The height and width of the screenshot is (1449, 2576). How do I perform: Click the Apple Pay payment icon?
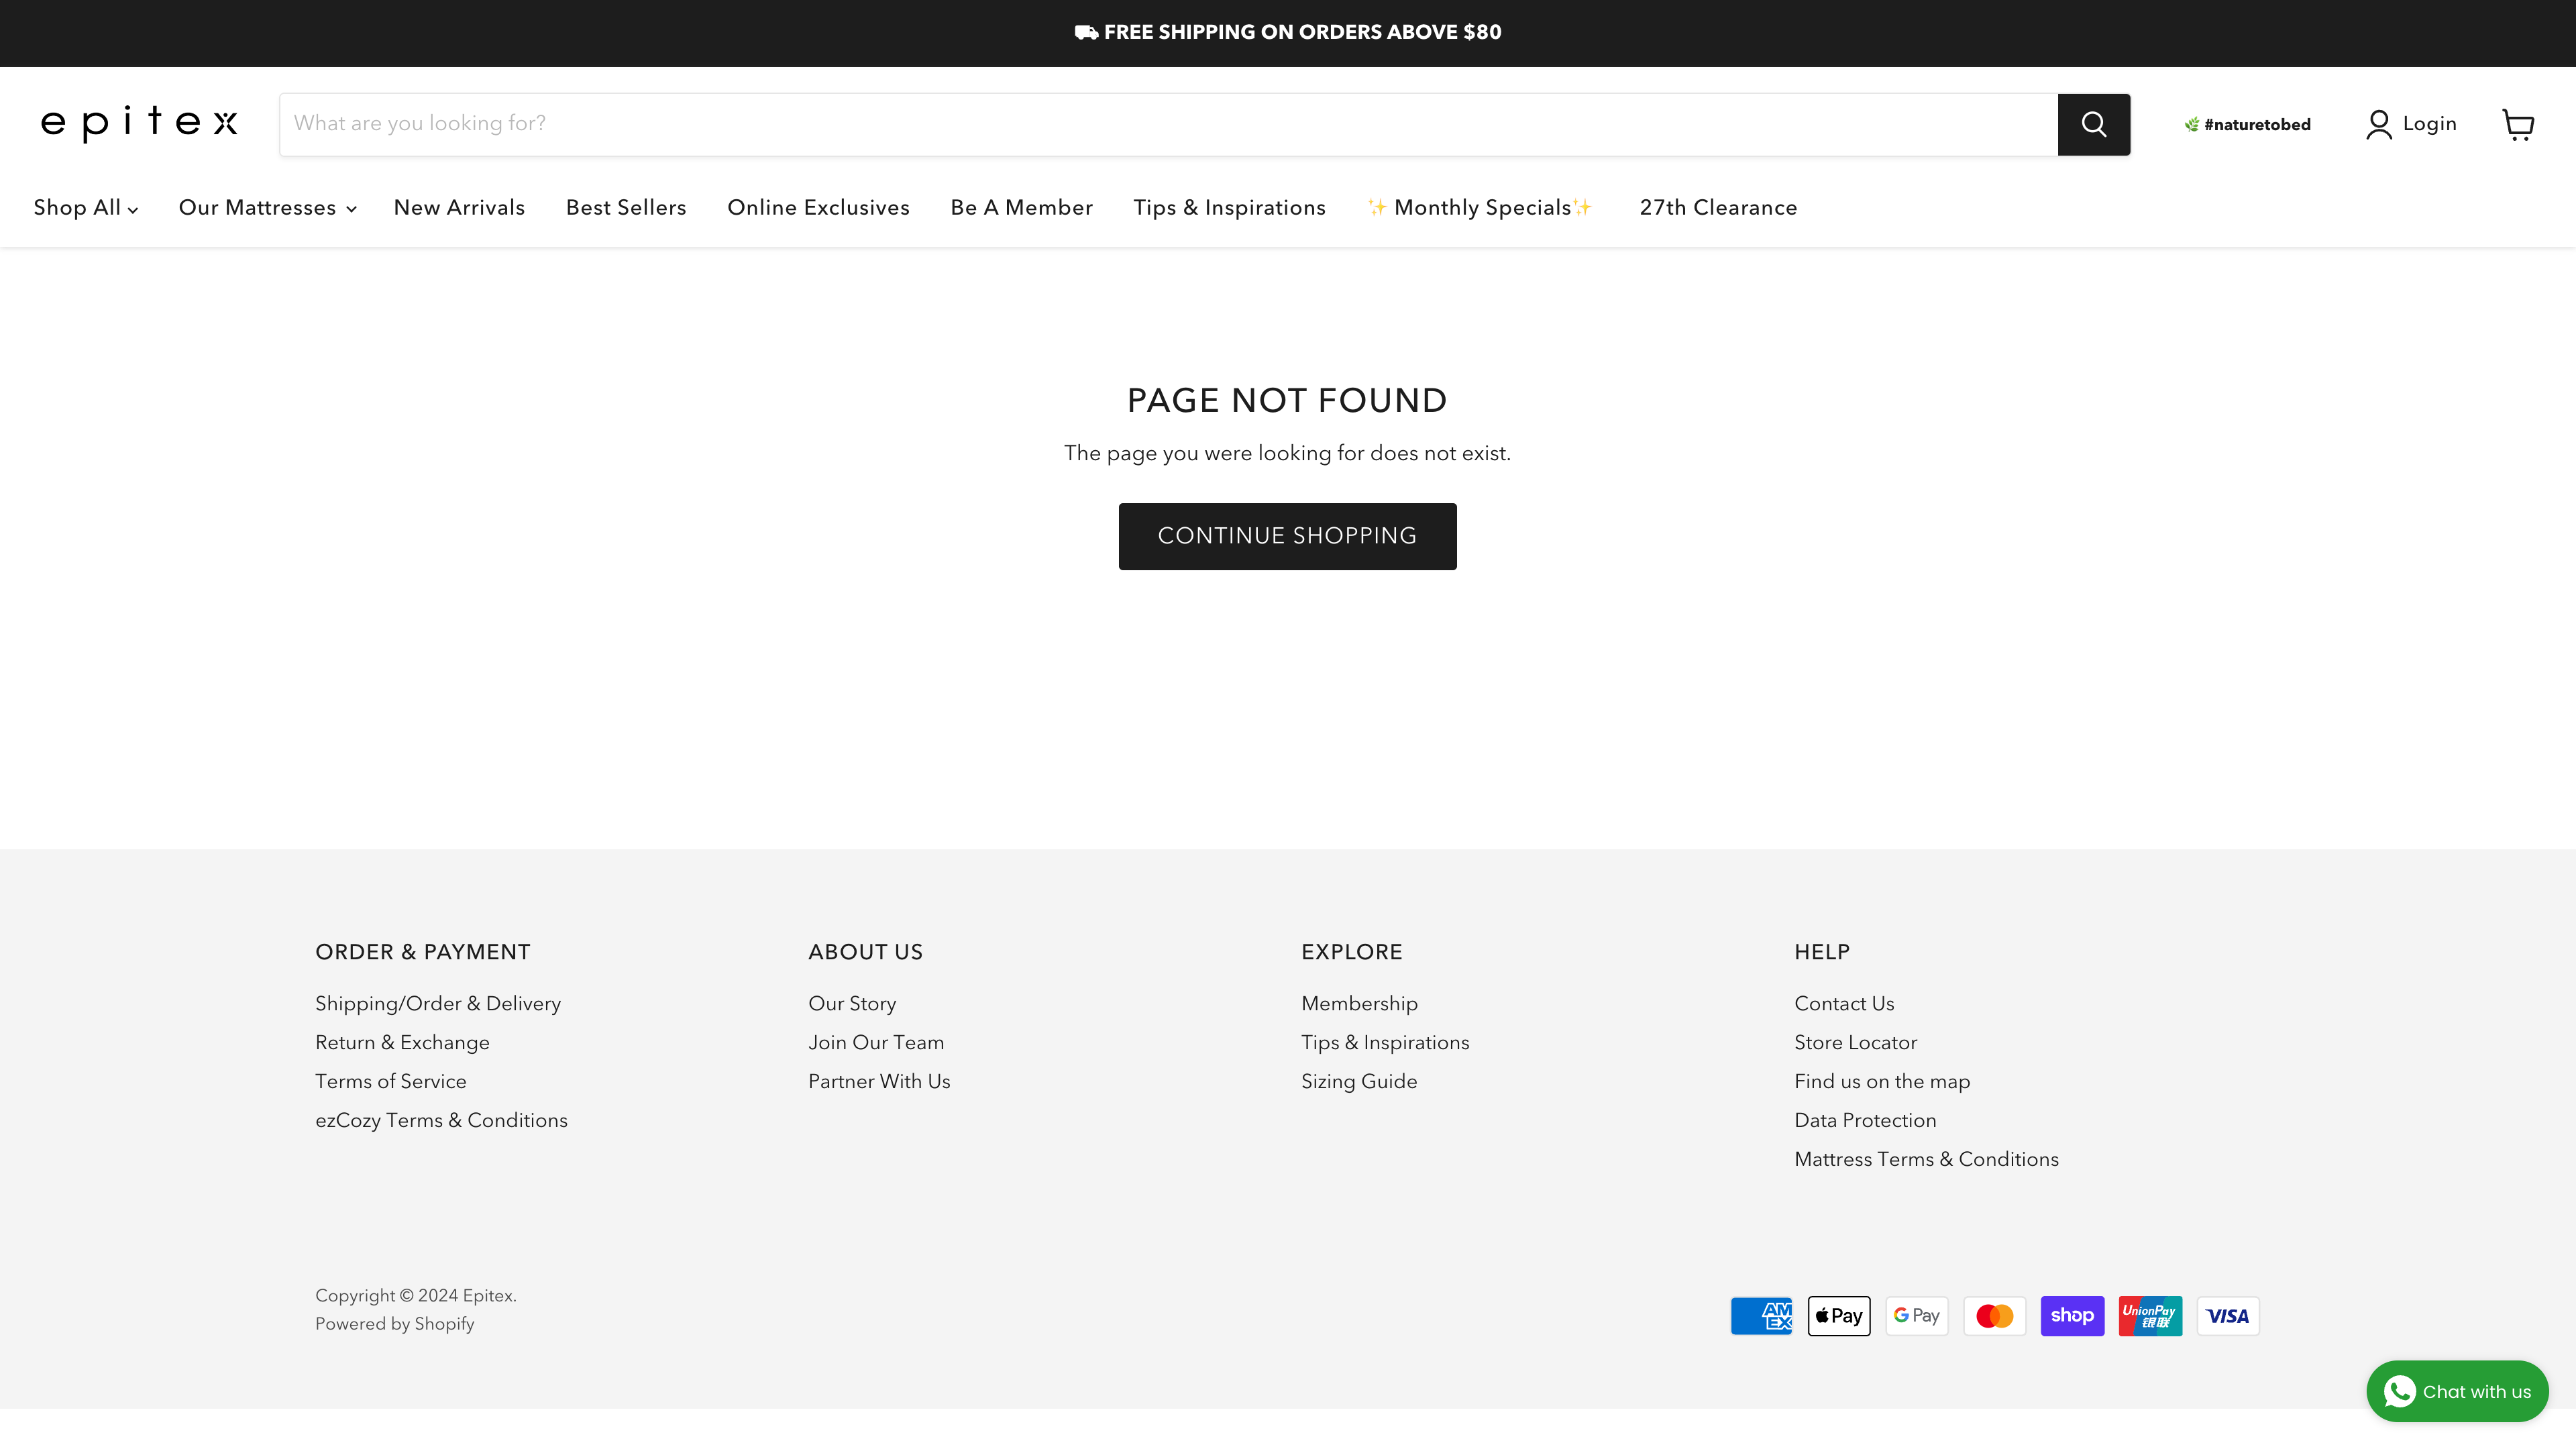coord(1838,1315)
